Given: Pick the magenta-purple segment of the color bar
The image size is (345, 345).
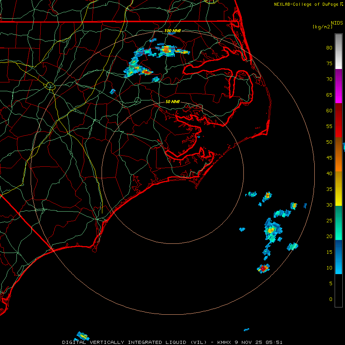Looking at the screenshot, I should 338,86.
